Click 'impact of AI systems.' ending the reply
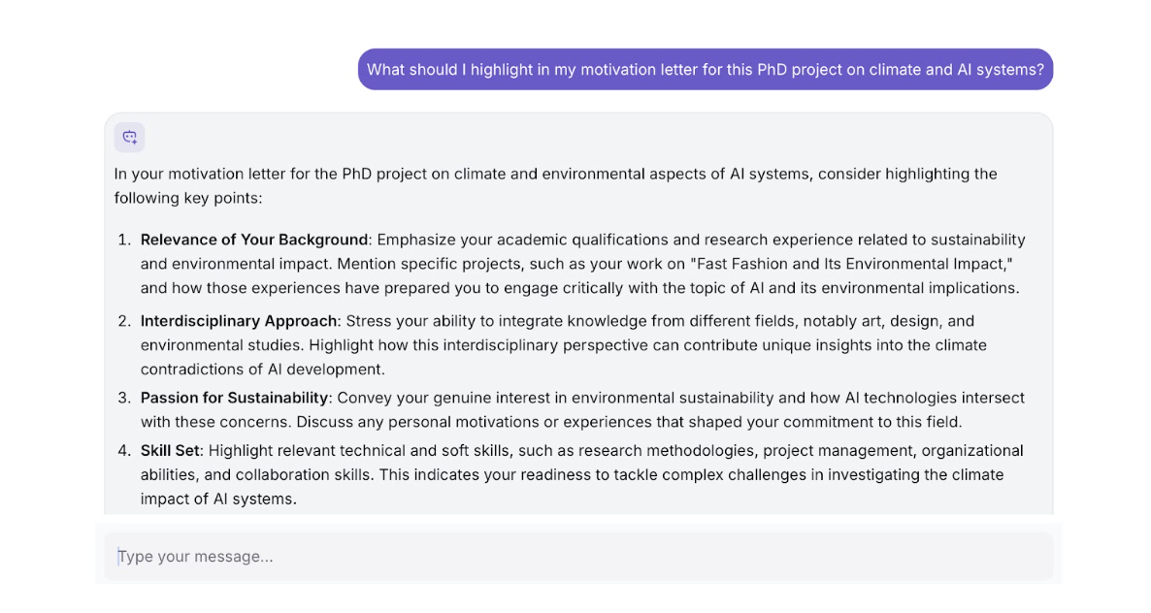The height and width of the screenshot is (613, 1151). click(x=218, y=500)
